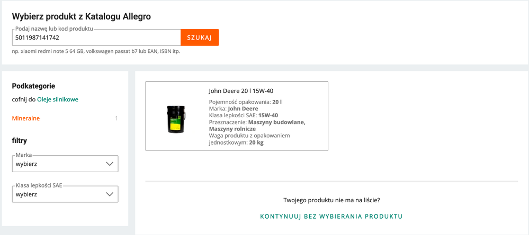Click the orange SZUKAJ search button

[x=200, y=37]
